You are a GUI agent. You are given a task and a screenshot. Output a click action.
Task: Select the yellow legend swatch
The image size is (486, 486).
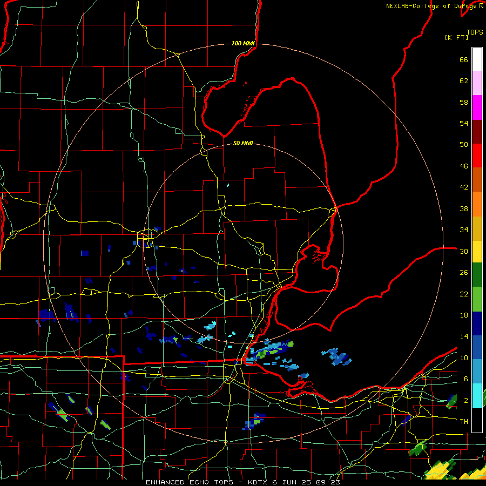tap(477, 252)
